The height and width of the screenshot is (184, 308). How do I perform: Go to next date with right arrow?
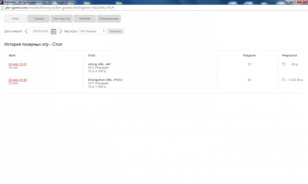point(61,31)
